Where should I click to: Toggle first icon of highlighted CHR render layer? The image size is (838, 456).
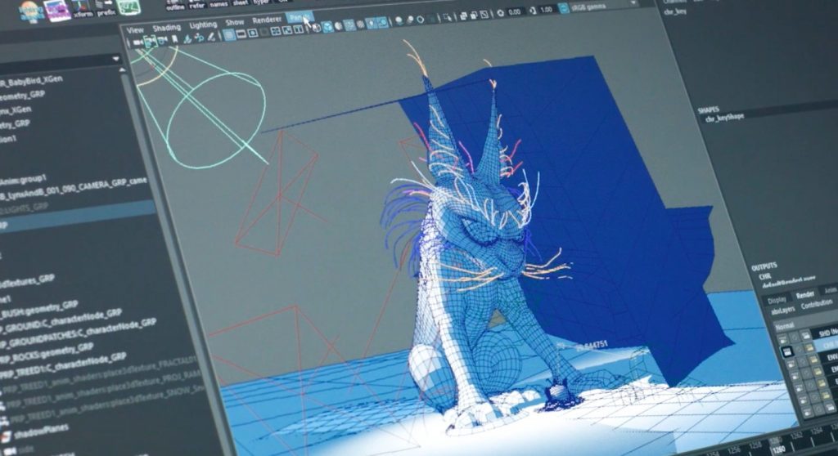(x=785, y=351)
